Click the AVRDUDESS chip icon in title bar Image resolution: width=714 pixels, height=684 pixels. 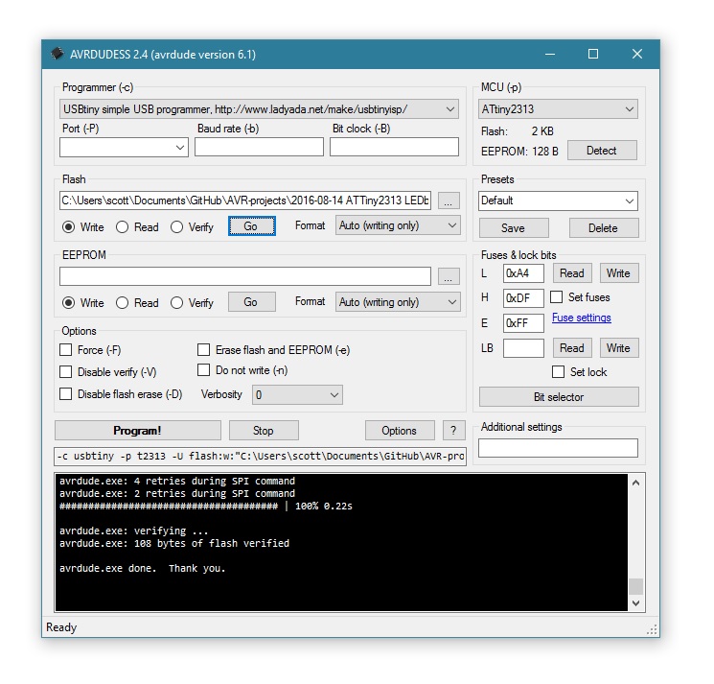58,54
